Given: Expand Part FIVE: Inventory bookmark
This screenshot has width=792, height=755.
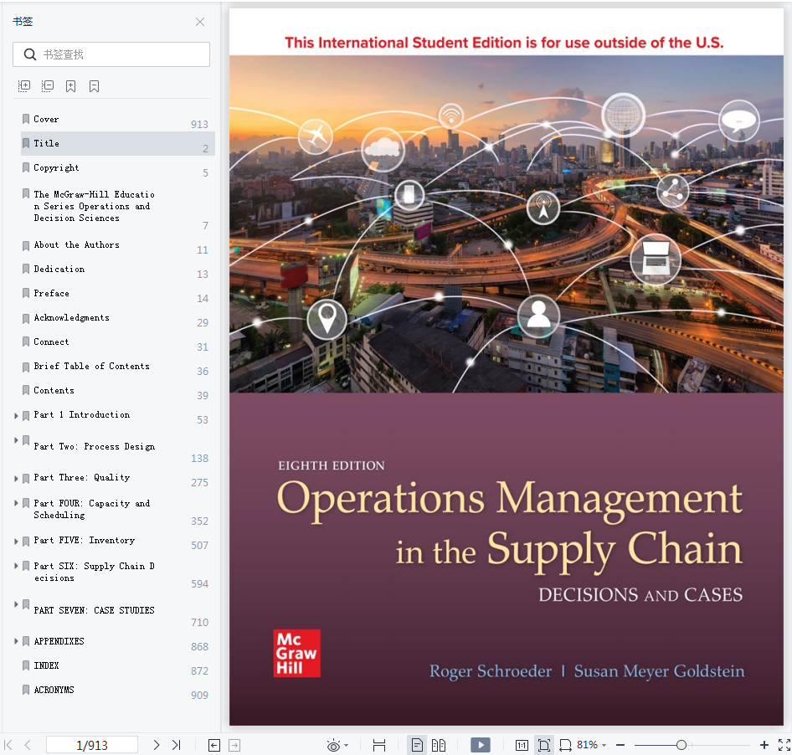Looking at the screenshot, I should 16,542.
